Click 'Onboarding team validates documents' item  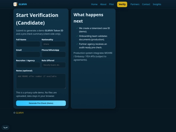point(93,38)
